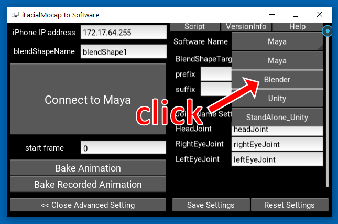
Task: Click the advanced settings vertical scrollbar
Action: pos(327,111)
